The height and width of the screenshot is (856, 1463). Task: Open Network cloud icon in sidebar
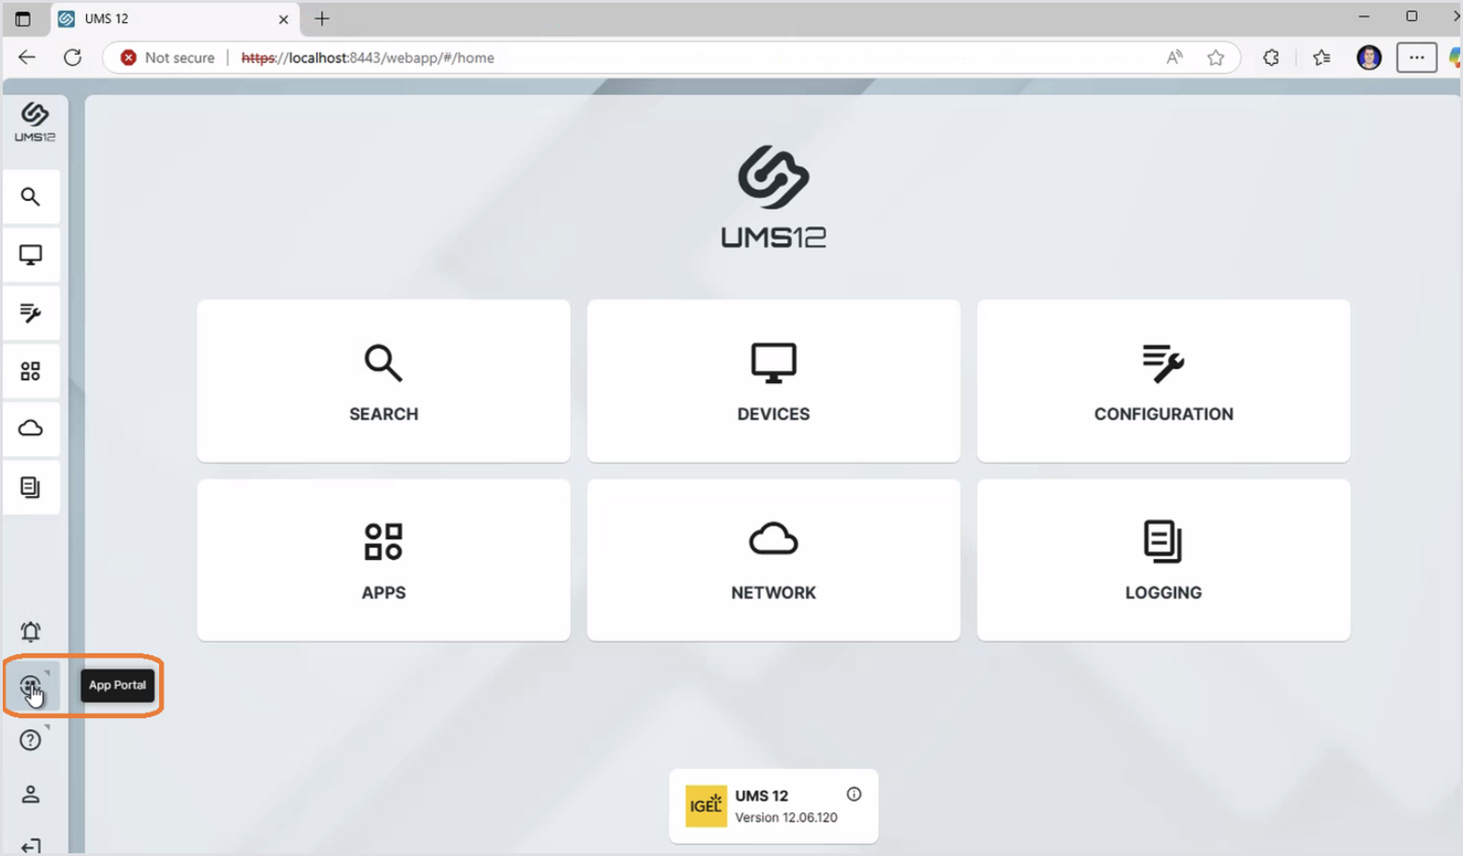click(x=31, y=428)
